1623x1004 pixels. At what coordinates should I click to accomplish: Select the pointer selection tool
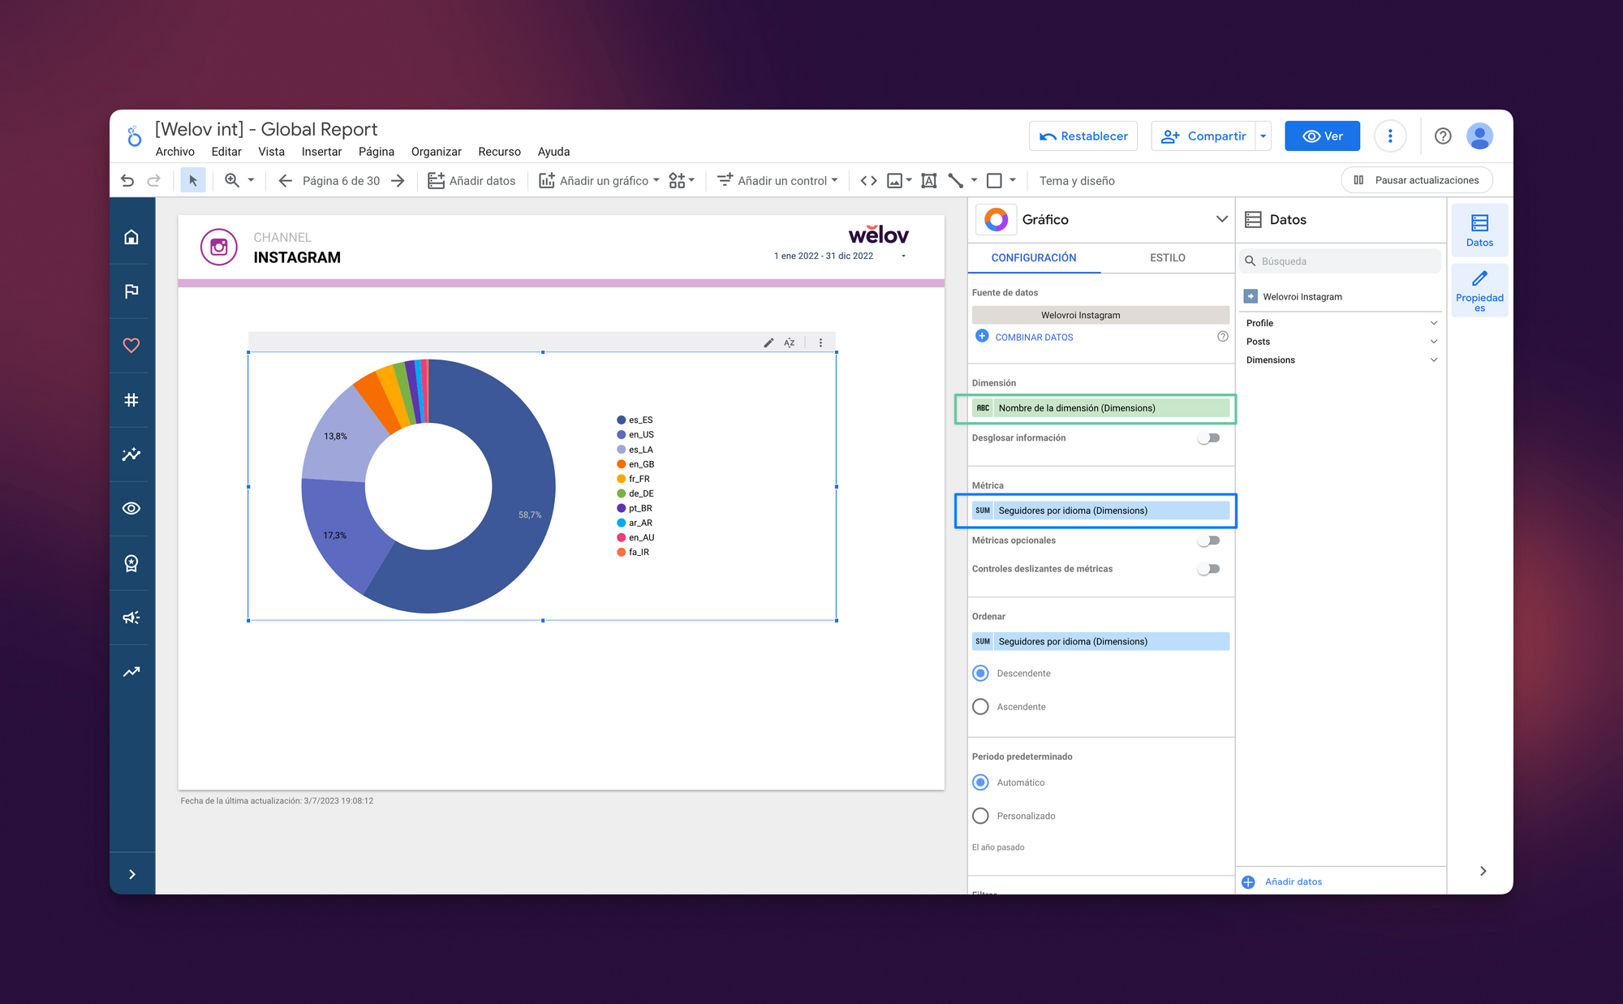coord(193,180)
